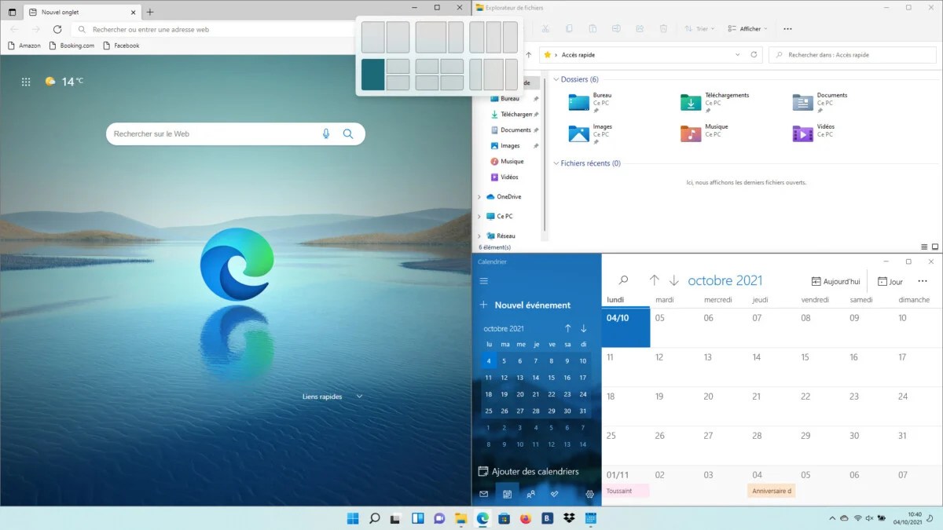Viewport: 943px width, 530px height.
Task: Open Firefox from the taskbar
Action: coord(526,518)
